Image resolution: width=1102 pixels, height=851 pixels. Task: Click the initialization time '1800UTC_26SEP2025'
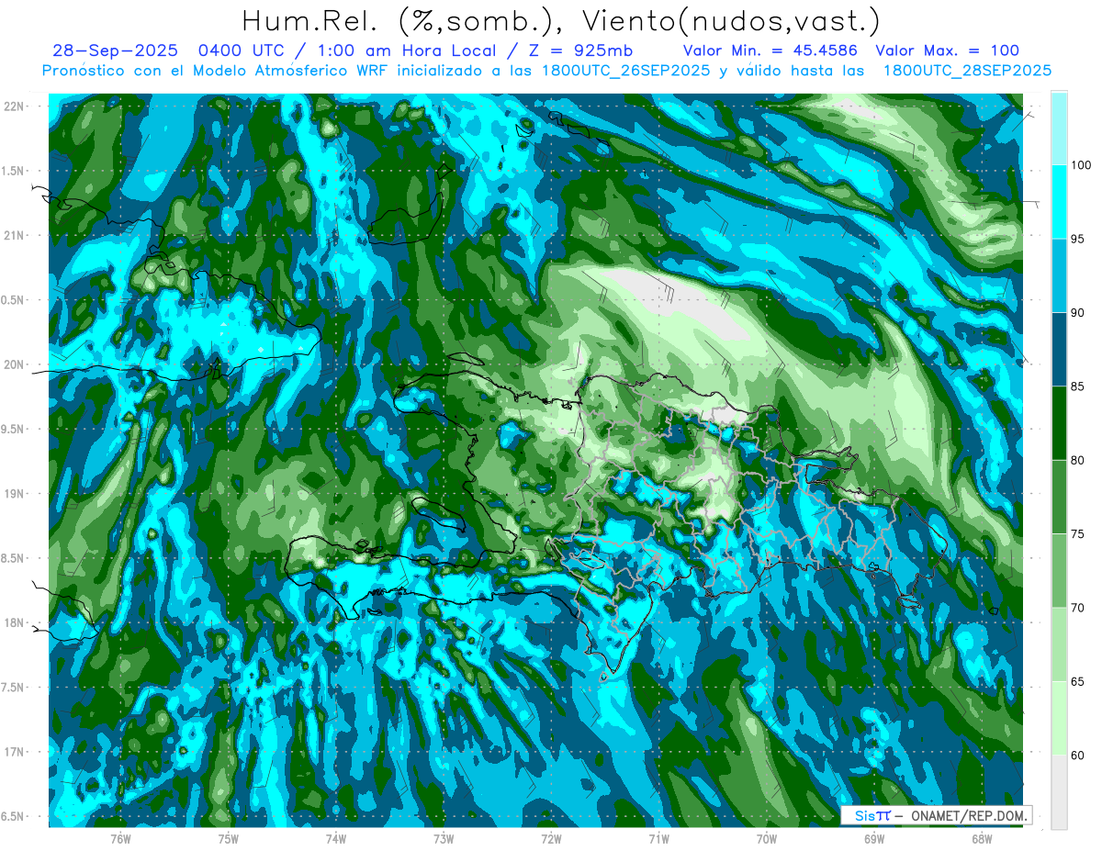(625, 70)
